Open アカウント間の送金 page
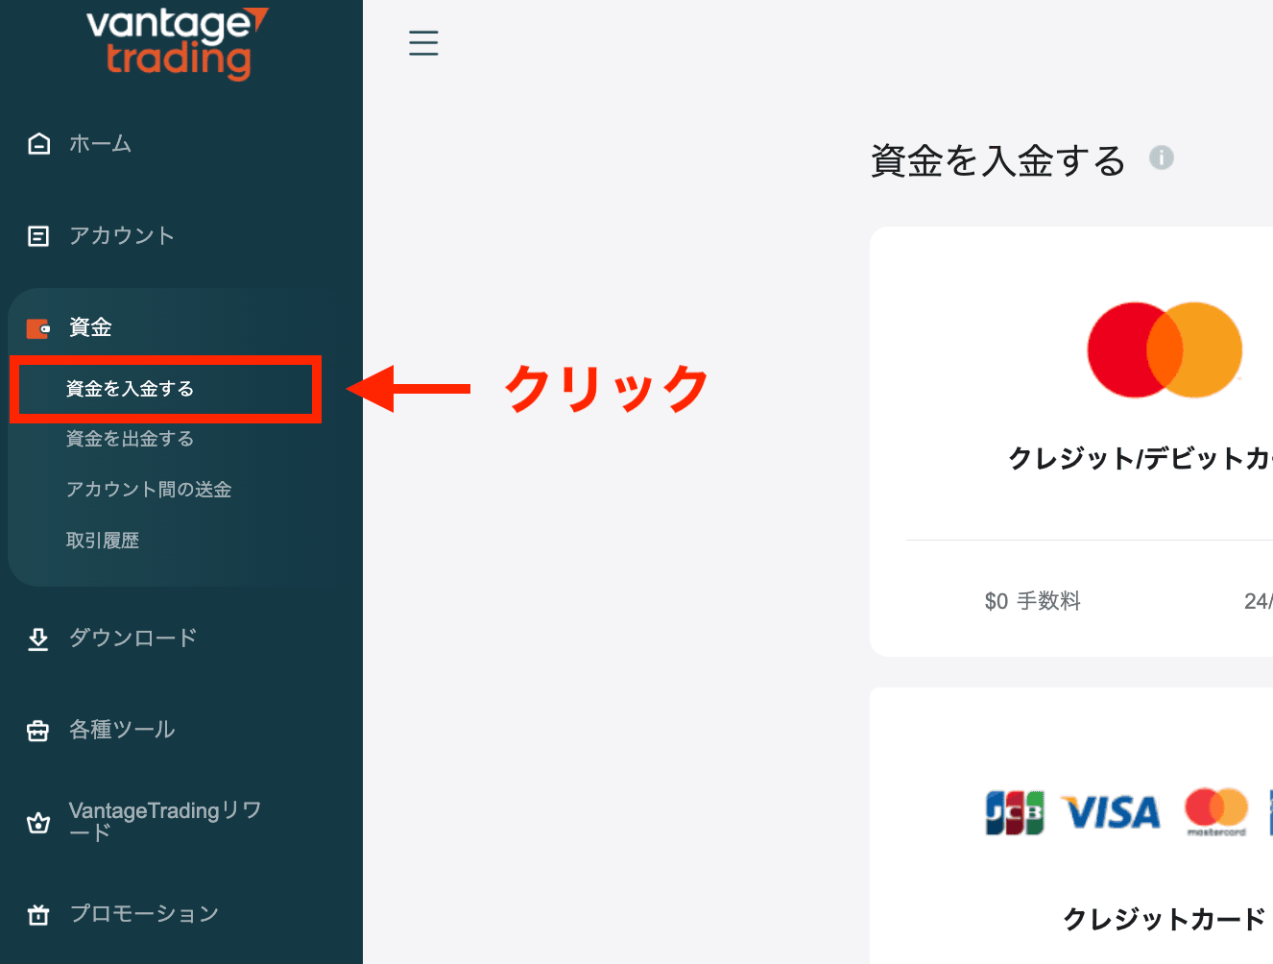 [146, 490]
